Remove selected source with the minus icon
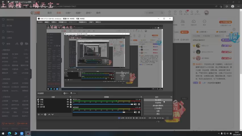 coord(42,115)
